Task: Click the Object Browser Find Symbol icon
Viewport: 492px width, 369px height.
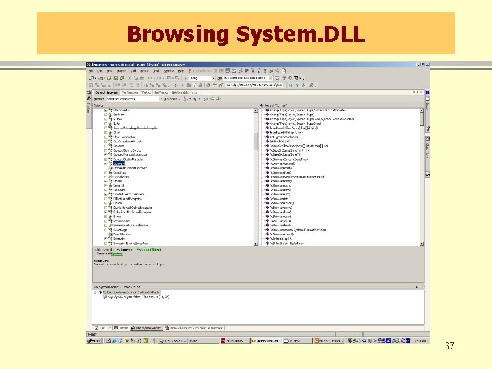Action: pyautogui.click(x=218, y=99)
